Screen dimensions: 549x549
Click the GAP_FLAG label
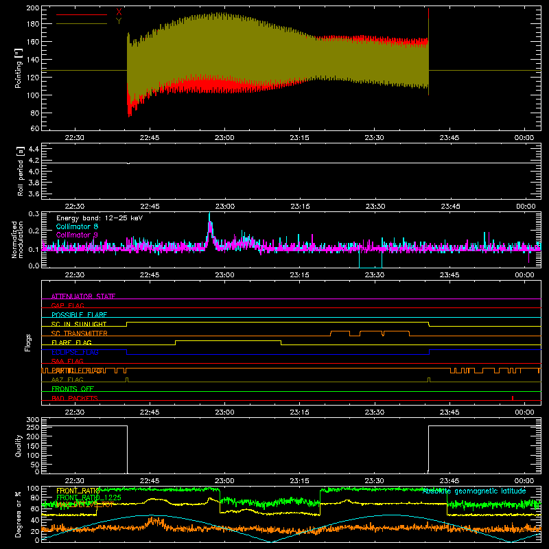67,305
